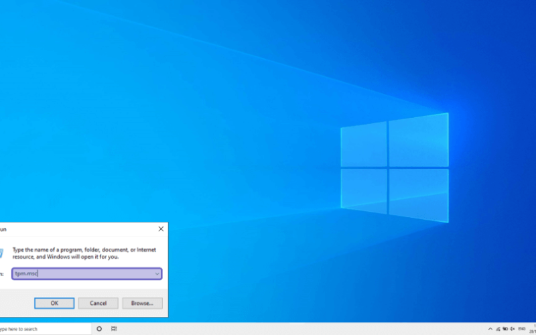The image size is (536, 335).
Task: Open Cortana from the taskbar circle icon
Action: [x=99, y=329]
